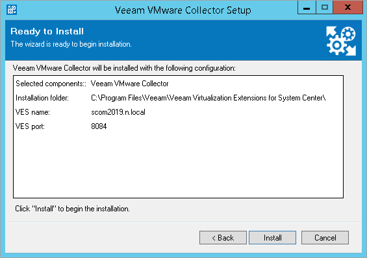Click the 'Veeam VMware Collector' component value
This screenshot has height=258, width=367.
tap(130, 84)
